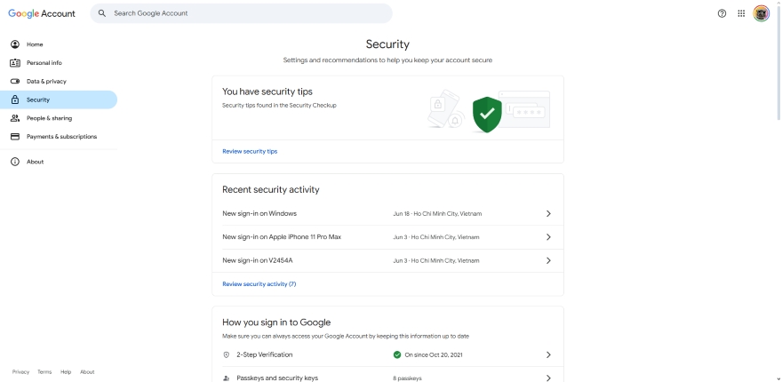Screen dimensions: 782x382
Task: Click 'You have security tips' heading
Action: [267, 92]
